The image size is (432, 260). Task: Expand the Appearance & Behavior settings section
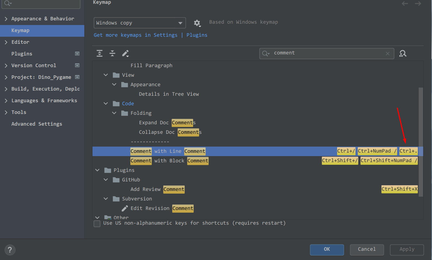tap(6, 19)
